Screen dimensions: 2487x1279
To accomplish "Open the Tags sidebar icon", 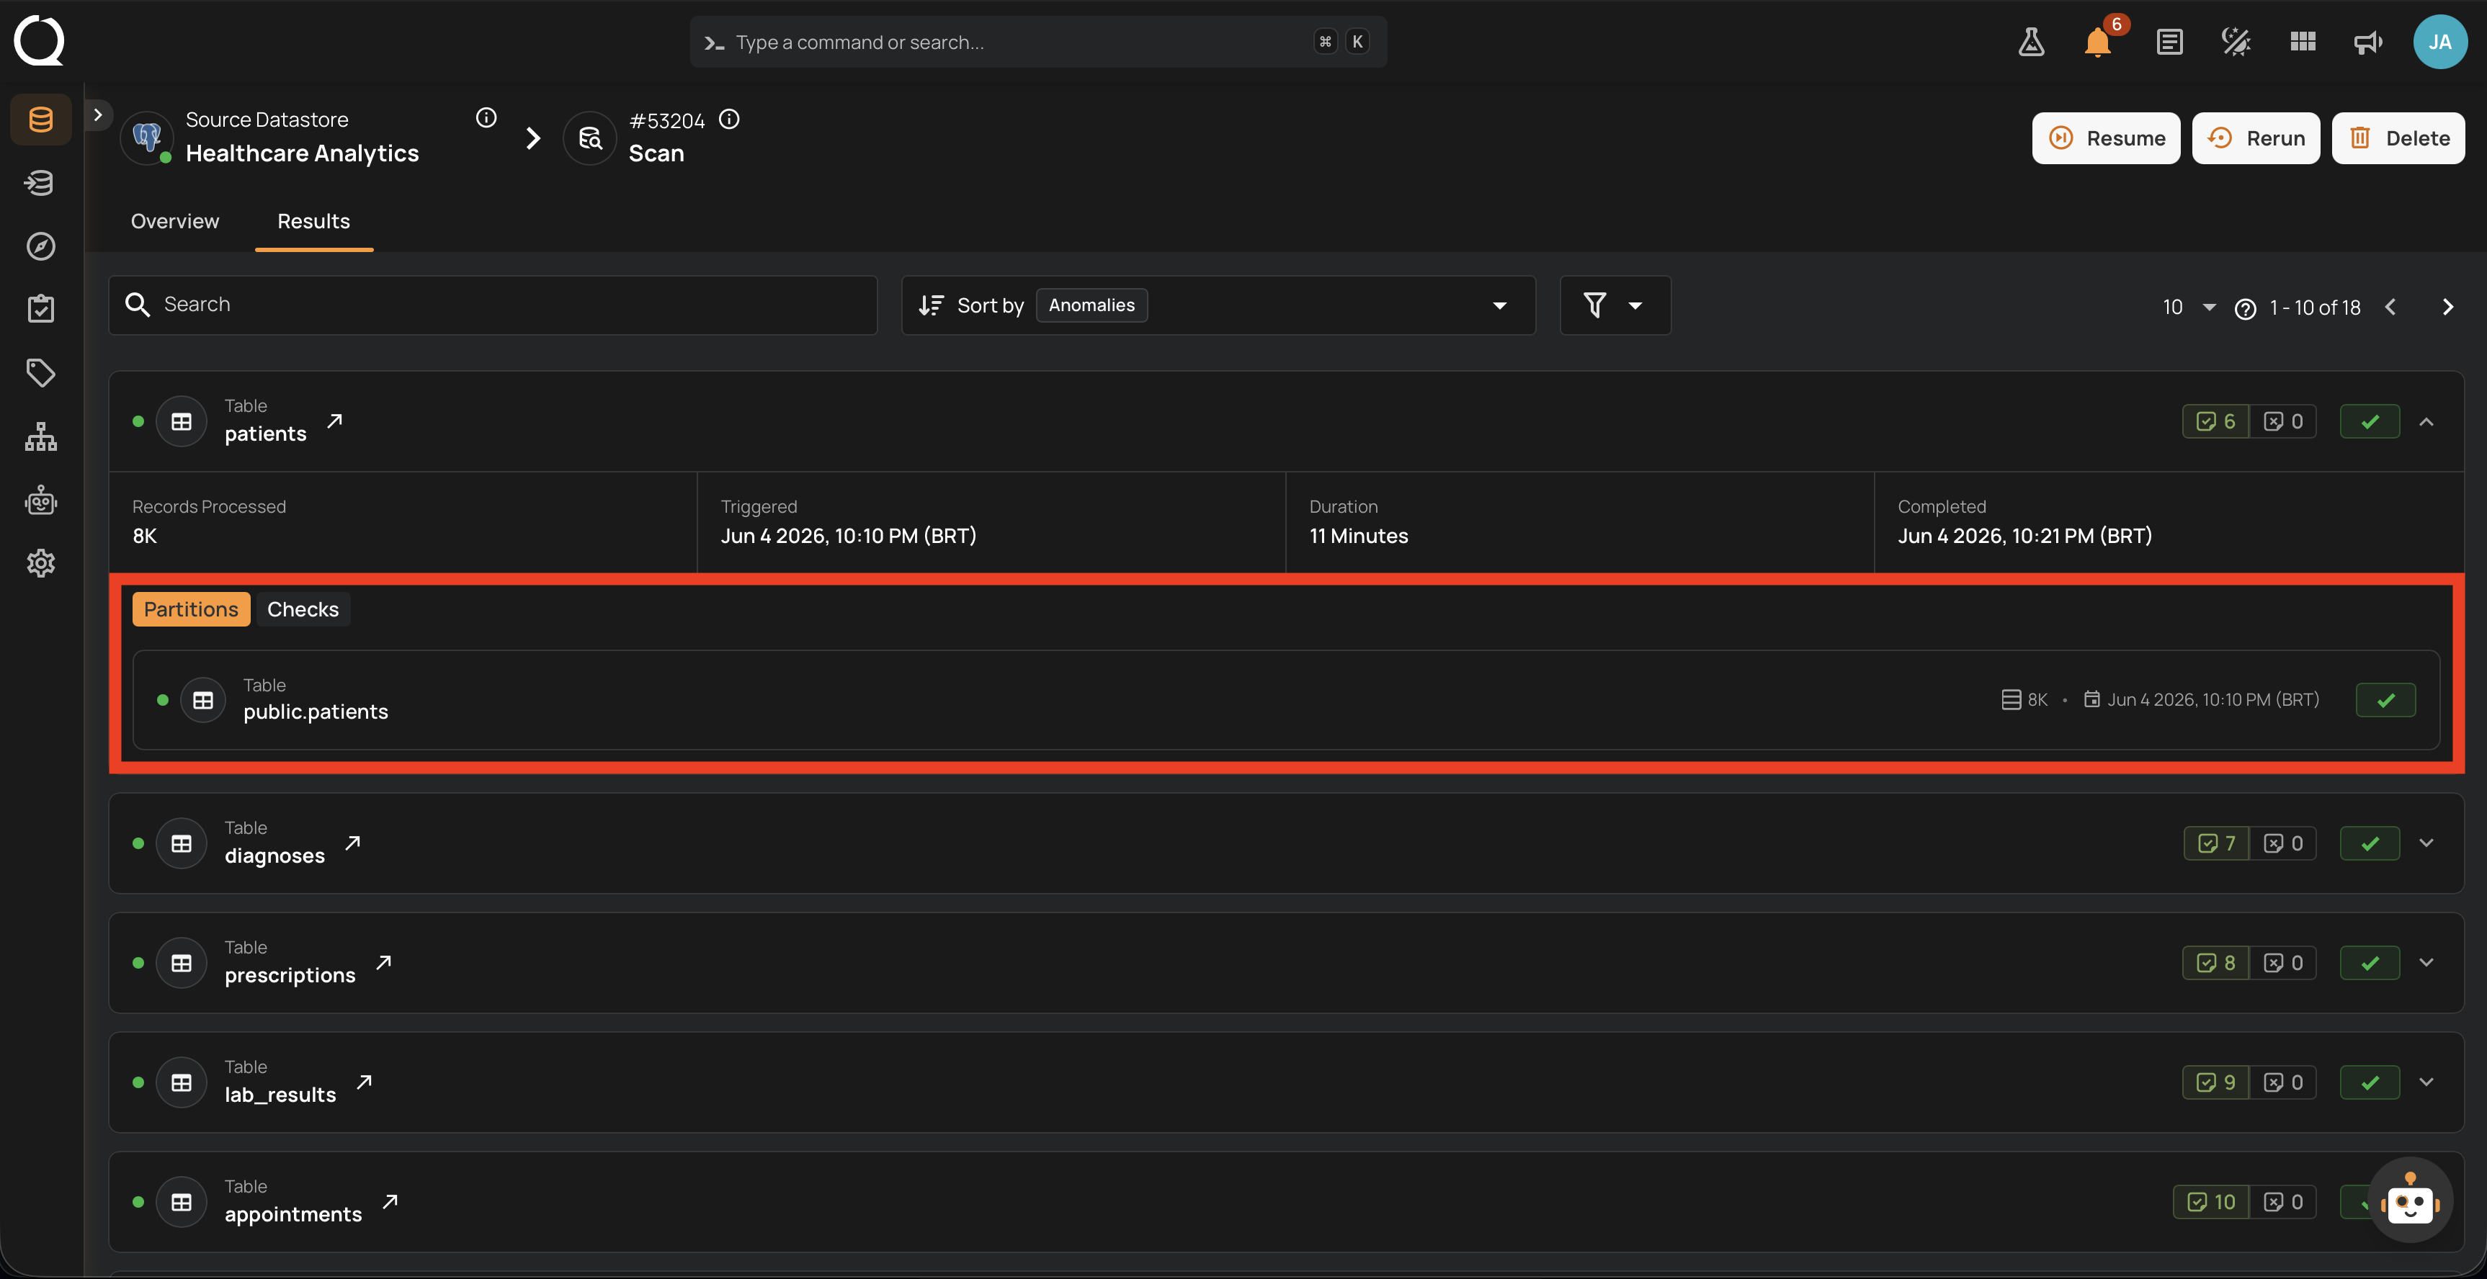I will pos(40,372).
